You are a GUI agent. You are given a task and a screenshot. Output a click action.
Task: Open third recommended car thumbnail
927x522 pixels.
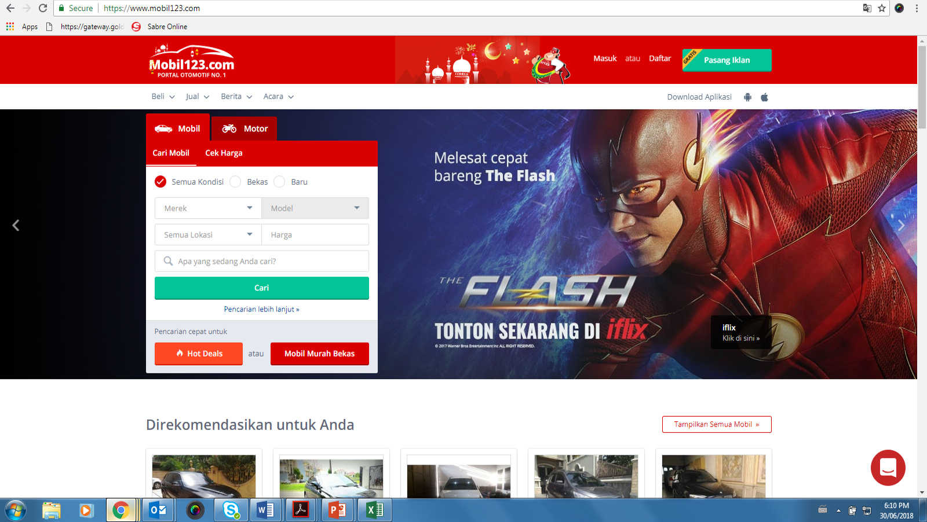click(459, 476)
